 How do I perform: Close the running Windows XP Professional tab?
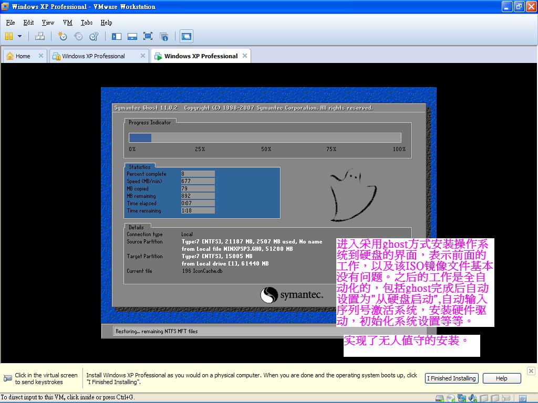[x=245, y=56]
